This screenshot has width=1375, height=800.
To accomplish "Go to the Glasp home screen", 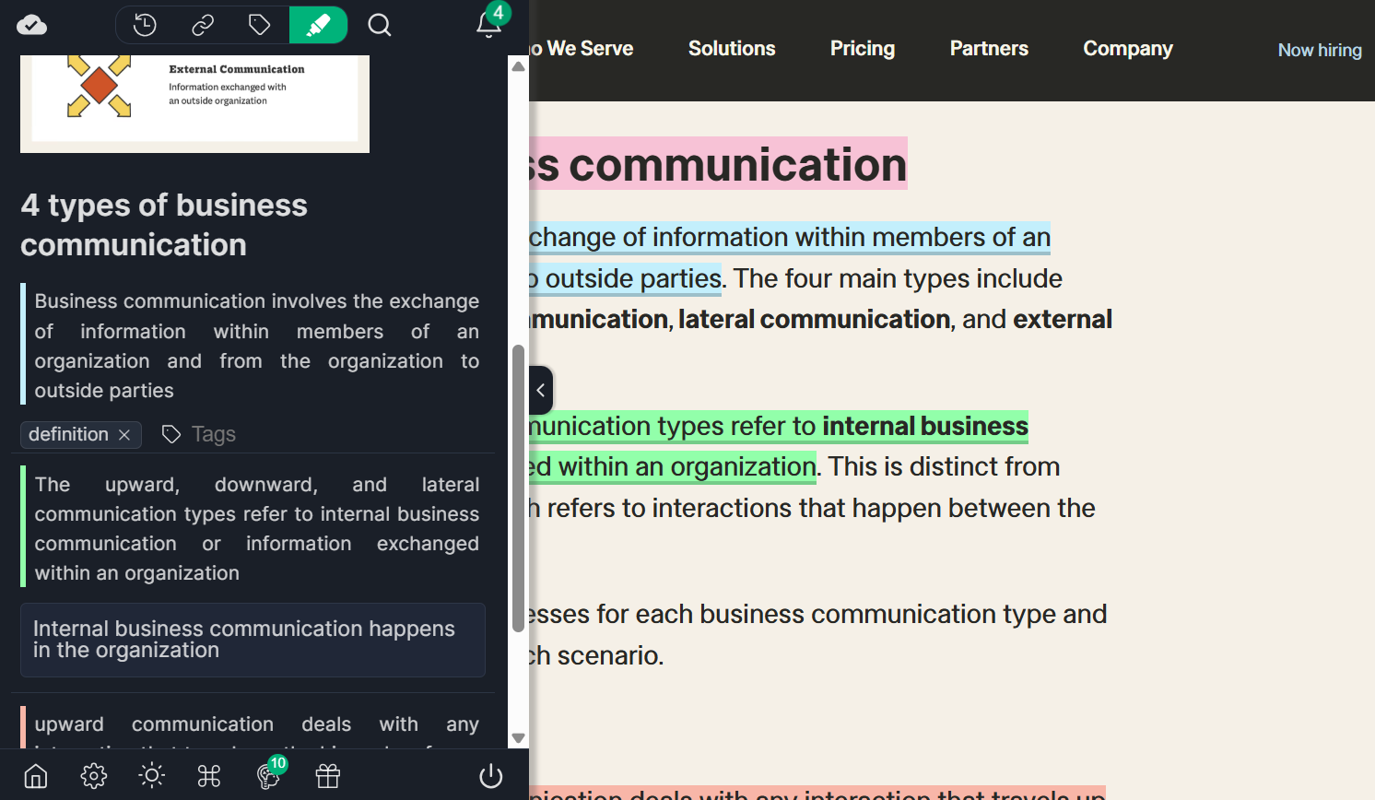I will 34,776.
